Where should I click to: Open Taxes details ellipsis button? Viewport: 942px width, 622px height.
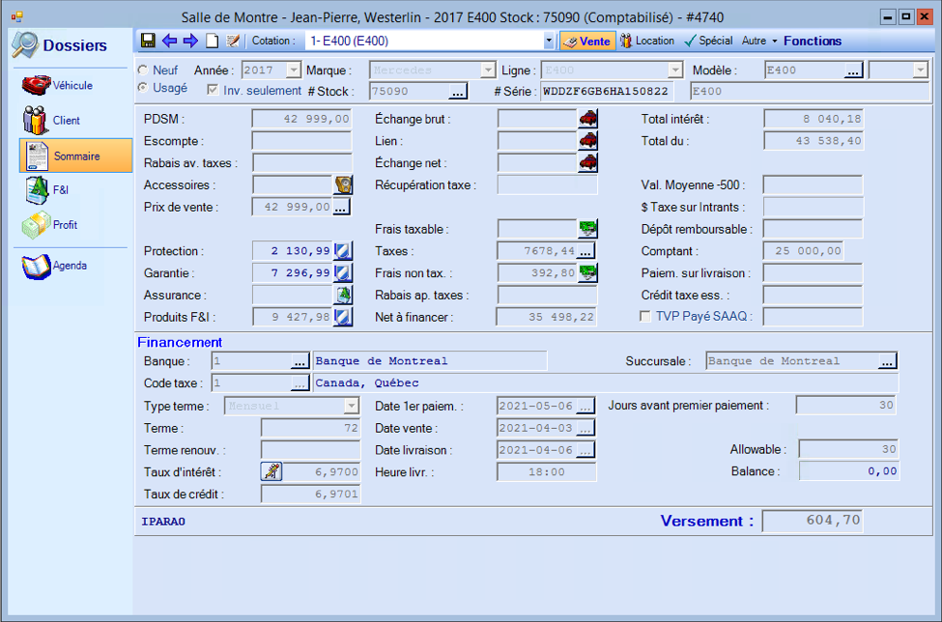click(585, 251)
